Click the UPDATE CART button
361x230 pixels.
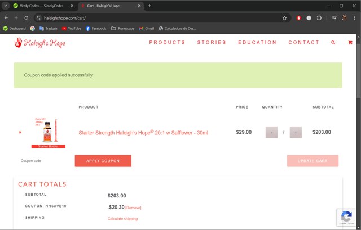tap(312, 161)
